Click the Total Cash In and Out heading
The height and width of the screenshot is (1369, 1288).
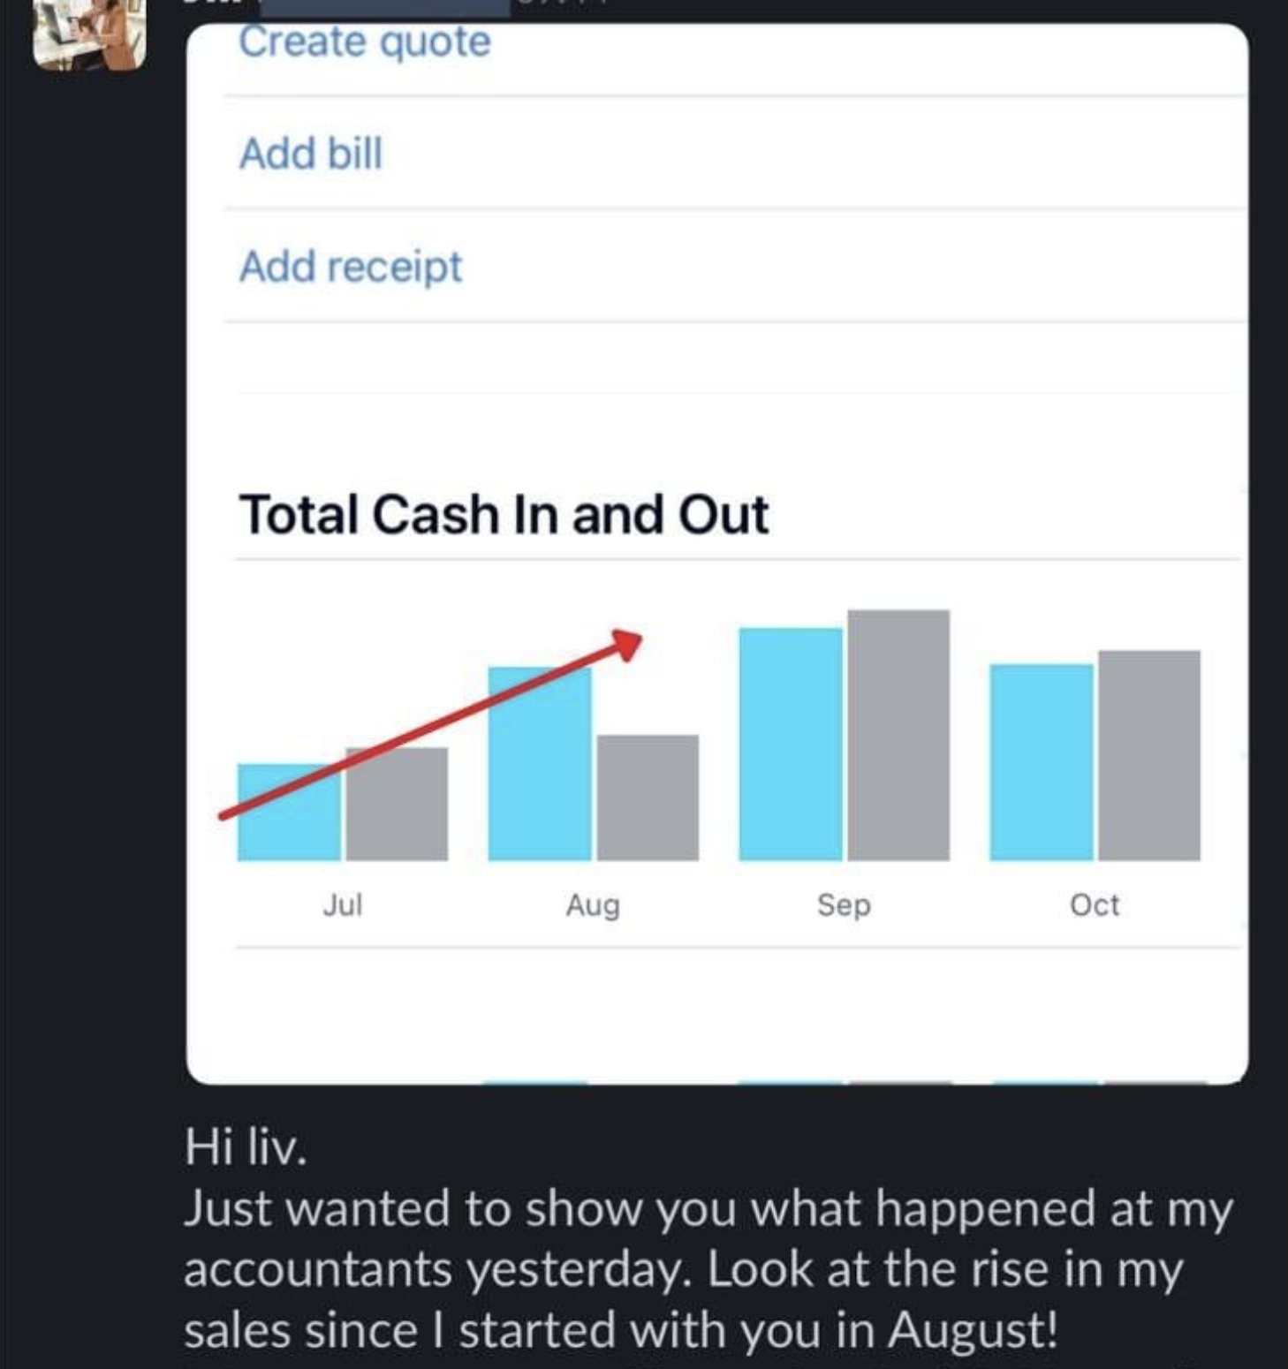pos(504,514)
